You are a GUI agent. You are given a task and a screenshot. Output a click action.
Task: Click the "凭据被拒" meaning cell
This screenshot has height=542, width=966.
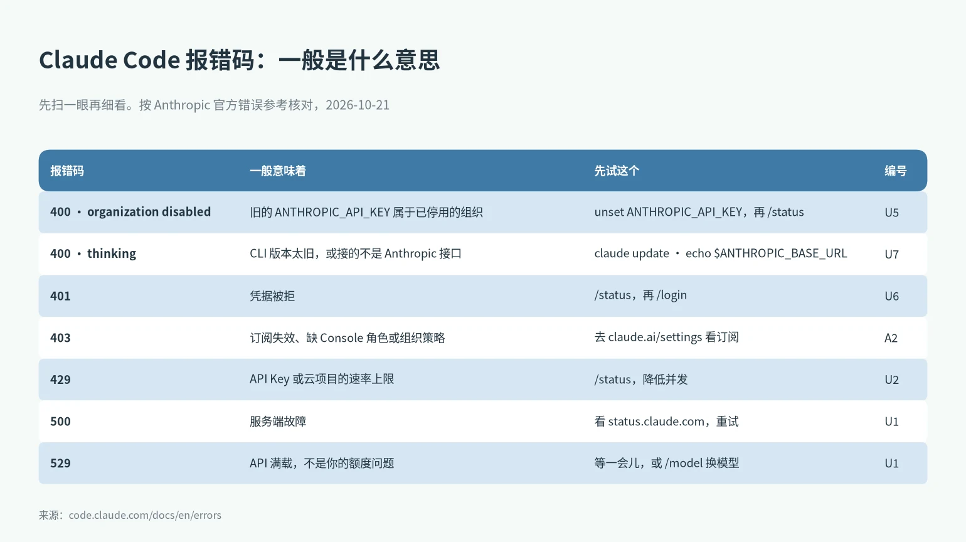point(272,296)
